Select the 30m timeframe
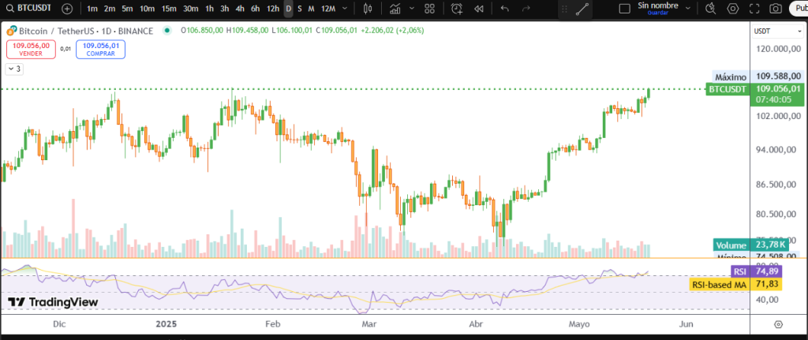This screenshot has height=340, width=808. pos(191,8)
